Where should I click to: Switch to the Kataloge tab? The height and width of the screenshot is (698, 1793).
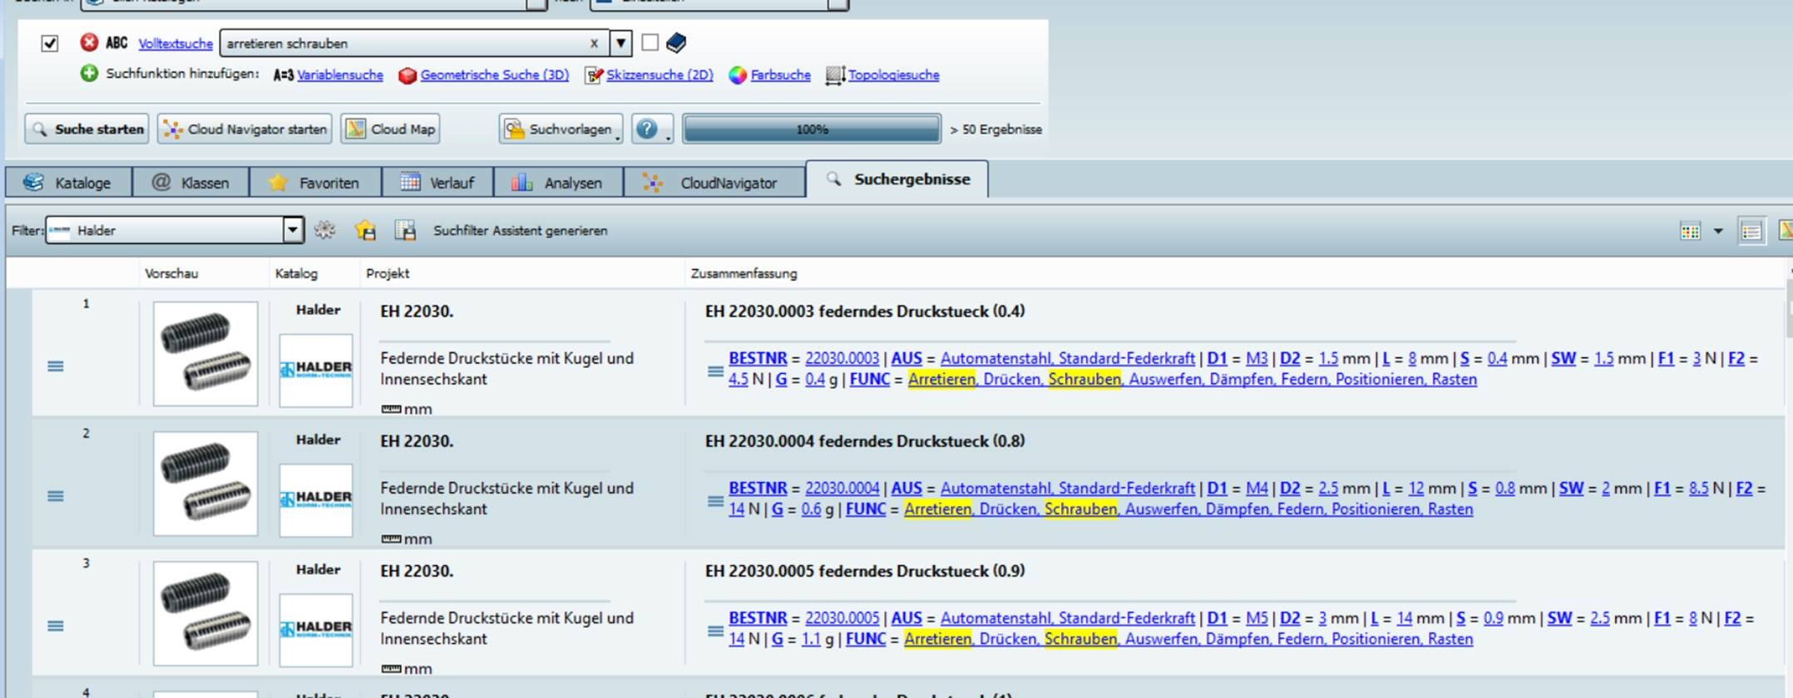69,183
